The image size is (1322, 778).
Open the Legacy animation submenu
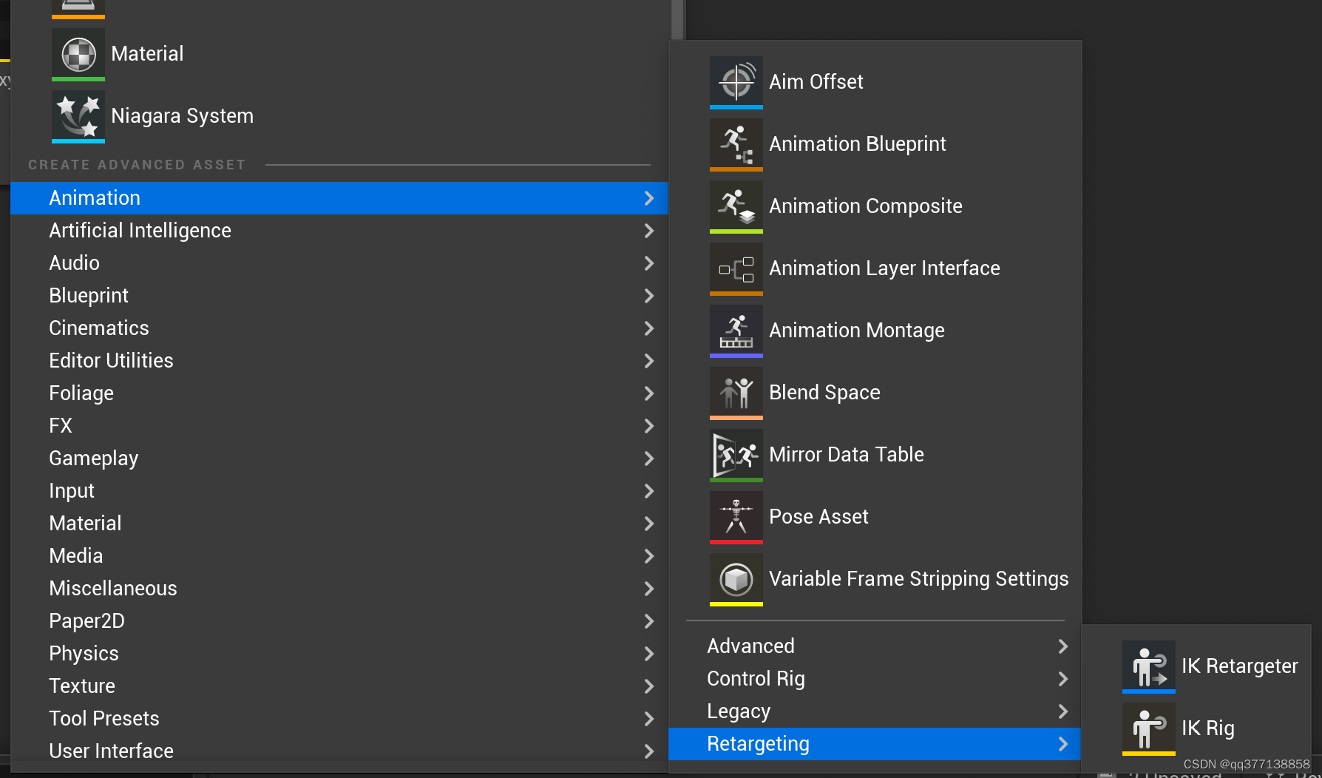point(875,711)
